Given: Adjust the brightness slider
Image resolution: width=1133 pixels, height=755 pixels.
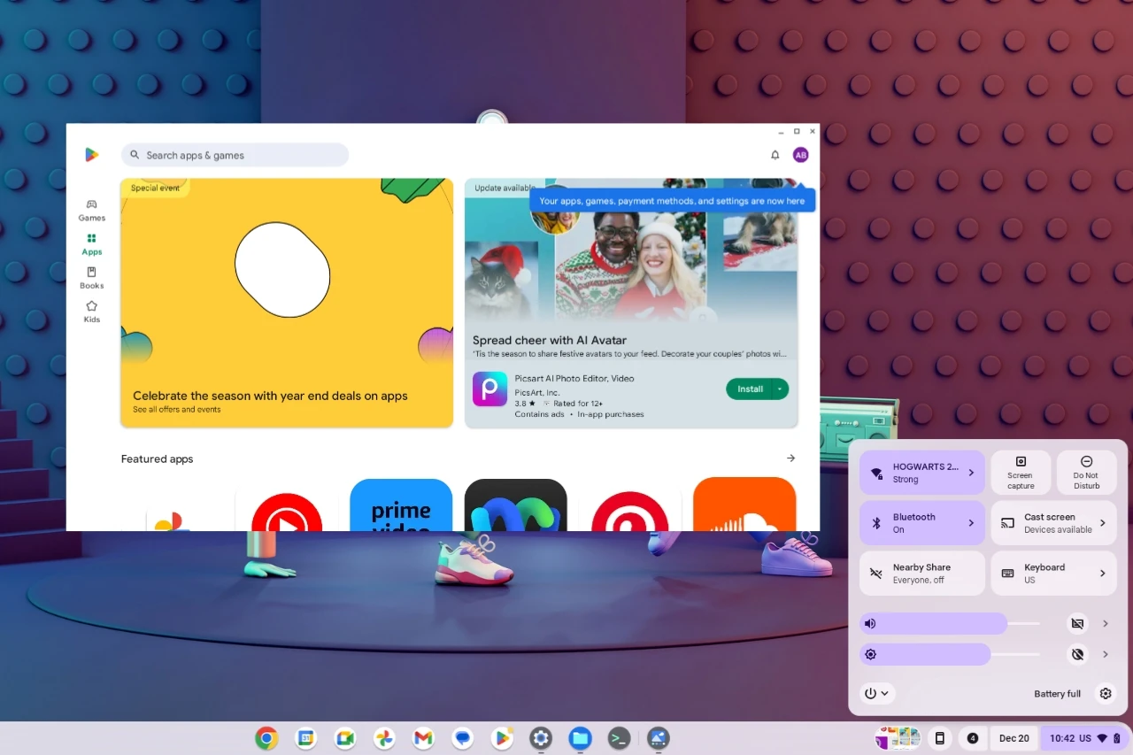Looking at the screenshot, I should [950, 655].
